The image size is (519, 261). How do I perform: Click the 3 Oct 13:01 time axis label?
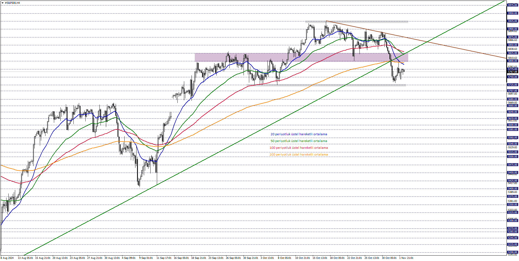click(x=267, y=258)
